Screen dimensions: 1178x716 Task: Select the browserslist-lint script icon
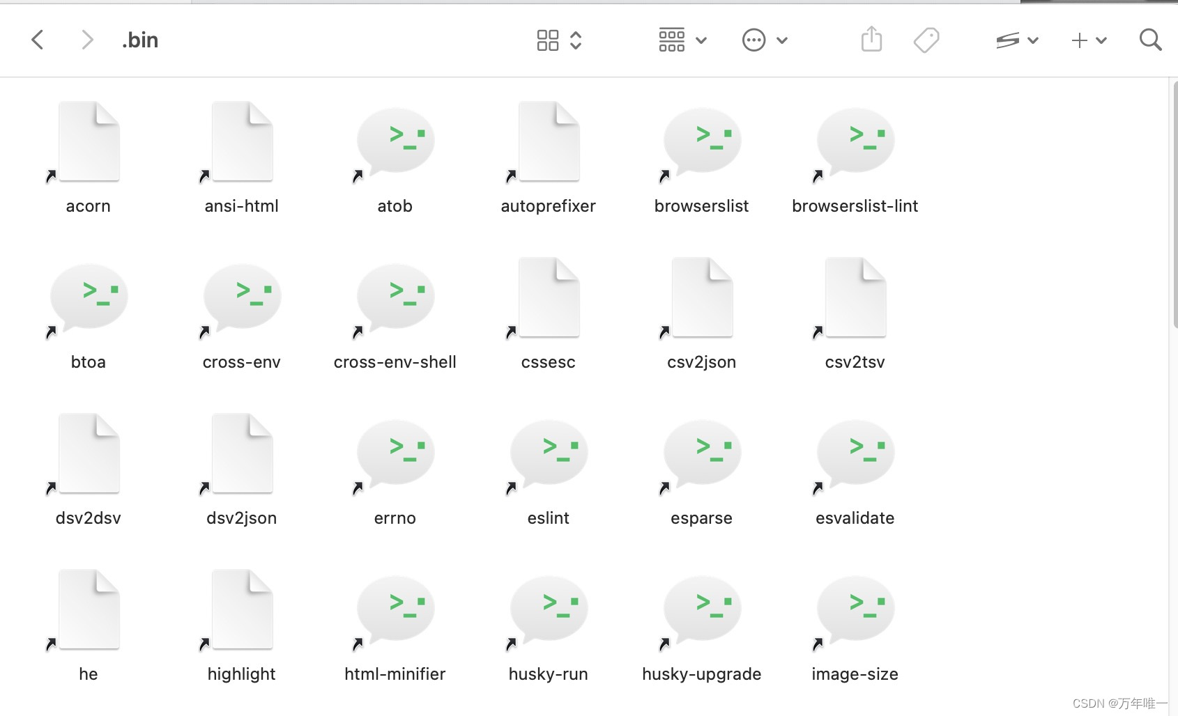[x=855, y=141]
